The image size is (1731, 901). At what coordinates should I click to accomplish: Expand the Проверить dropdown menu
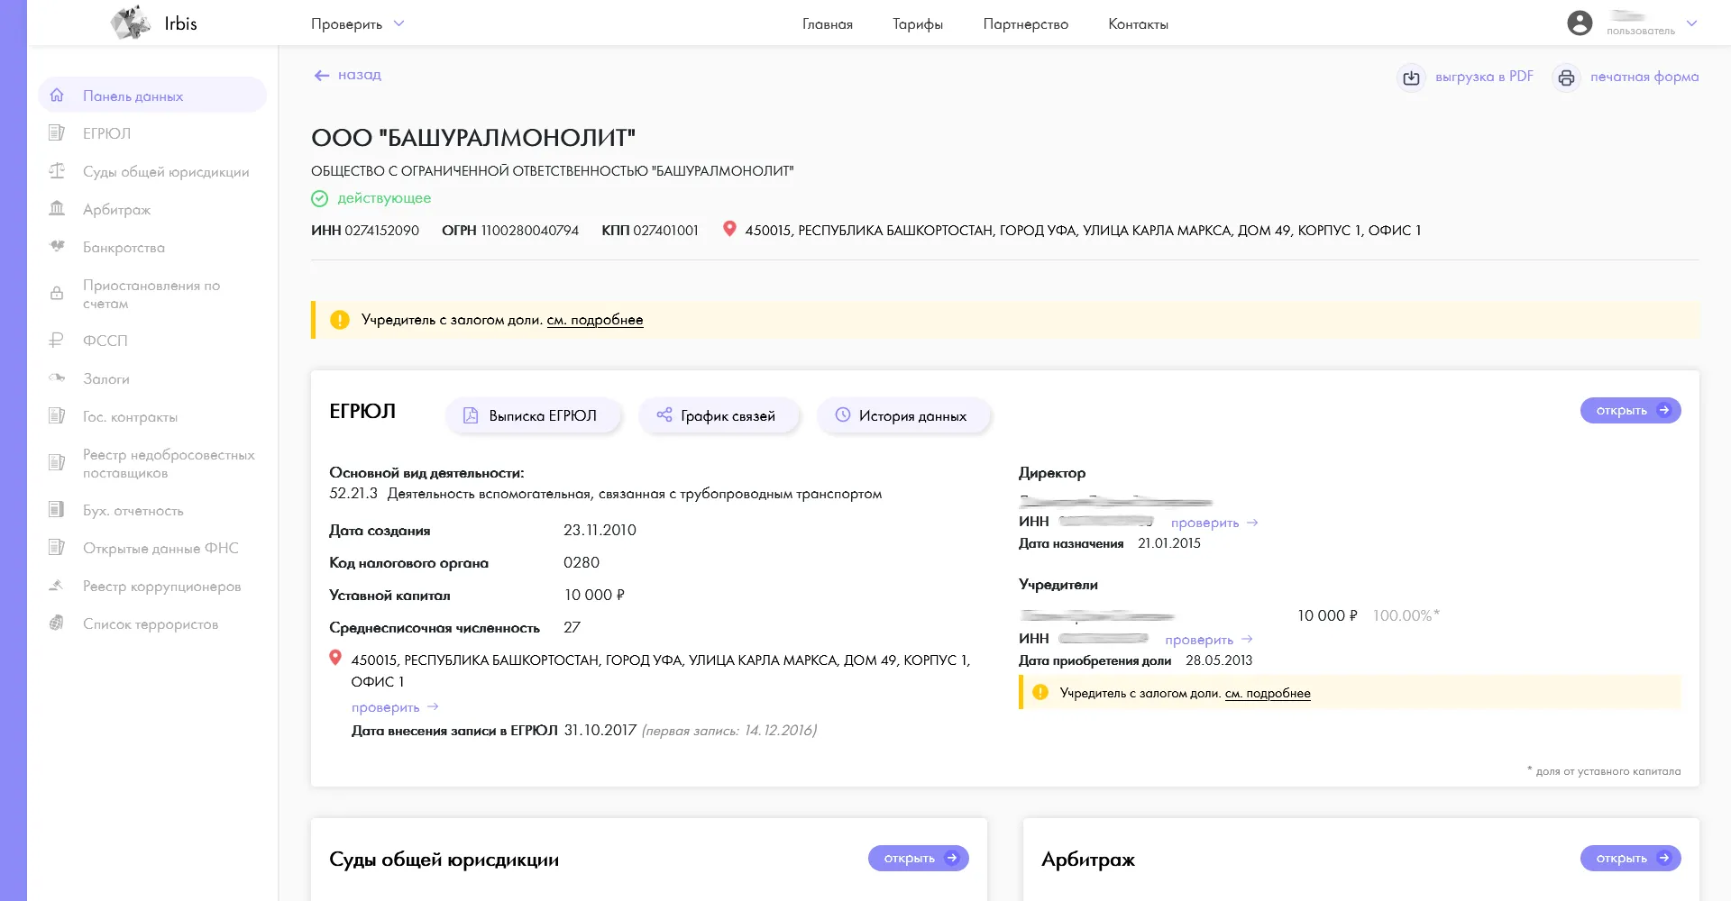click(357, 24)
